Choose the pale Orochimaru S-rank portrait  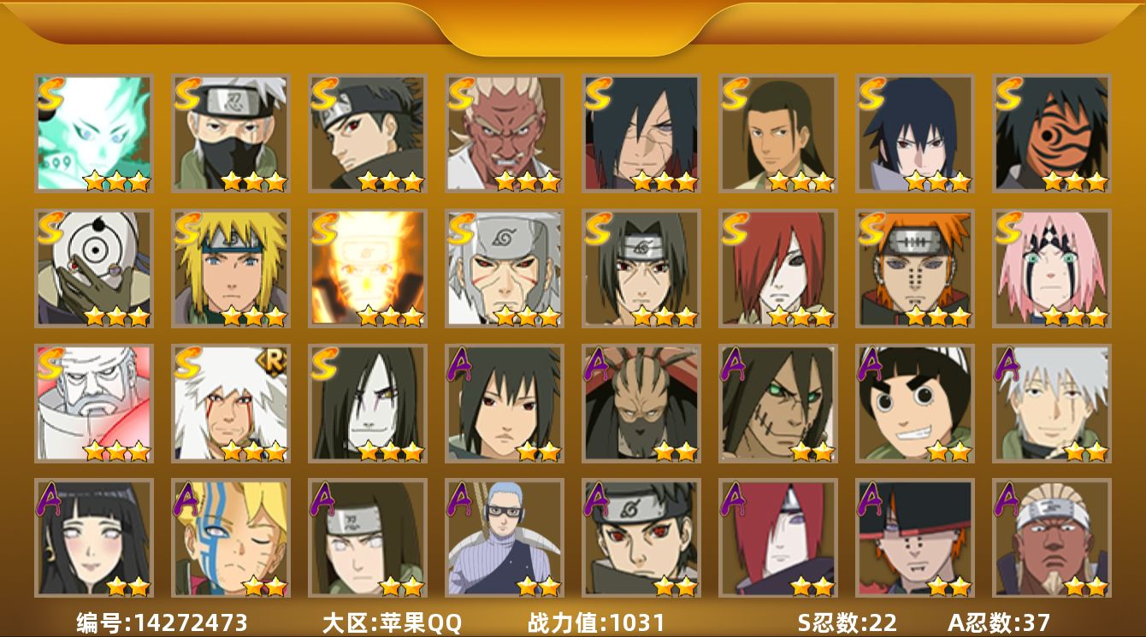tap(368, 404)
